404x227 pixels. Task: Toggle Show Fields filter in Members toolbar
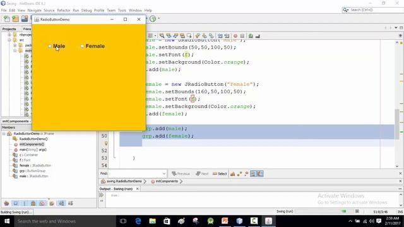(x=15, y=203)
